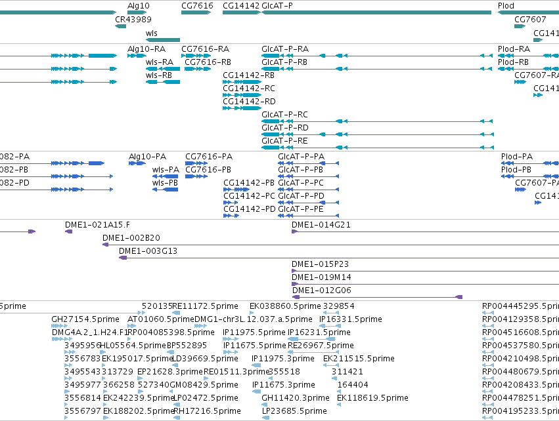The width and height of the screenshot is (559, 421).
Task: Select the GlcAT-P-PA protein label
Action: pyautogui.click(x=302, y=157)
